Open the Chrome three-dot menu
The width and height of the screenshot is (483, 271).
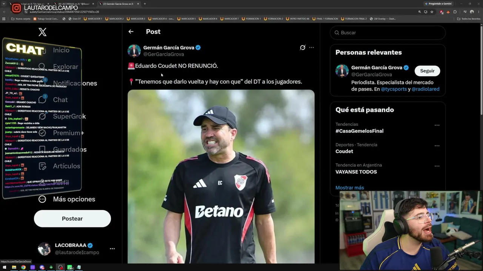(478, 12)
